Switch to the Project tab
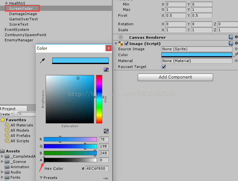238x181 pixels. 13,109
